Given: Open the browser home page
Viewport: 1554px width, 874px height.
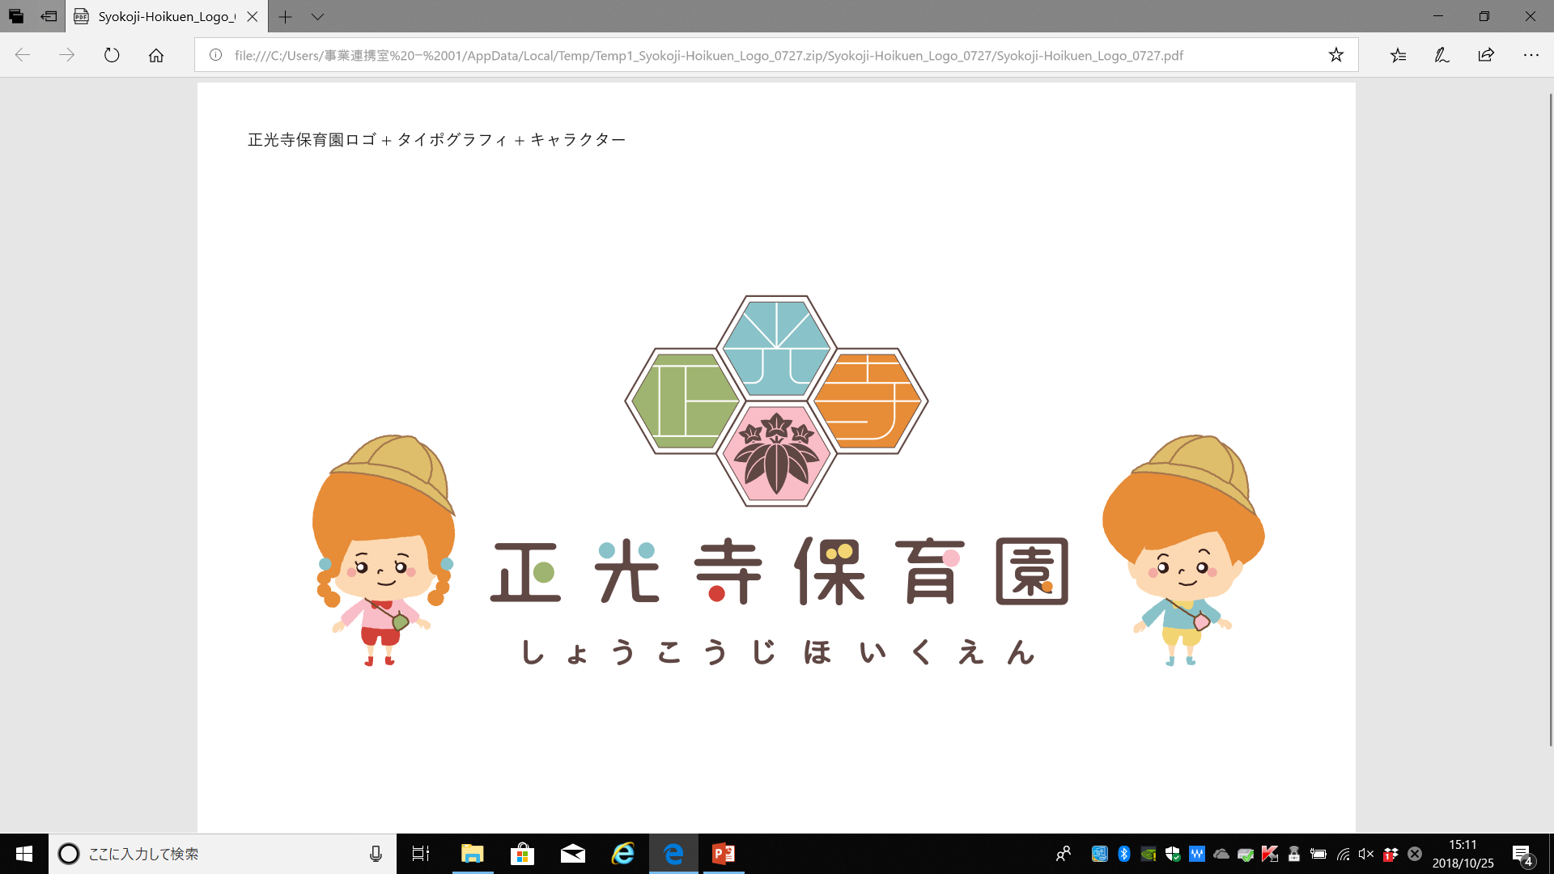Looking at the screenshot, I should point(156,55).
